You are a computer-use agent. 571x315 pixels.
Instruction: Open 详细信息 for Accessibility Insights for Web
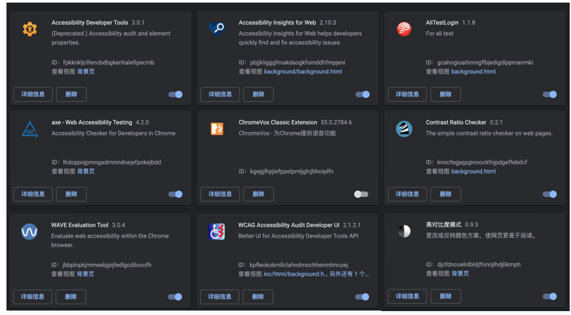click(220, 94)
